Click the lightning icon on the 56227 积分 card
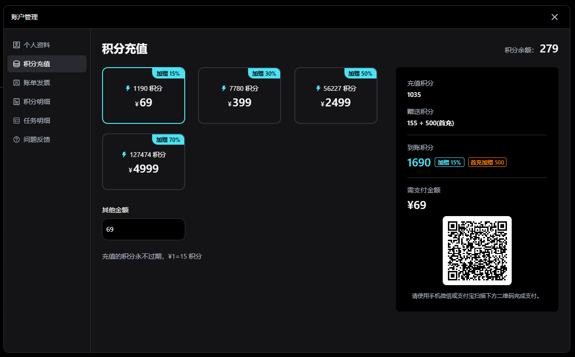Screen dimensions: 575x357 pos(318,88)
